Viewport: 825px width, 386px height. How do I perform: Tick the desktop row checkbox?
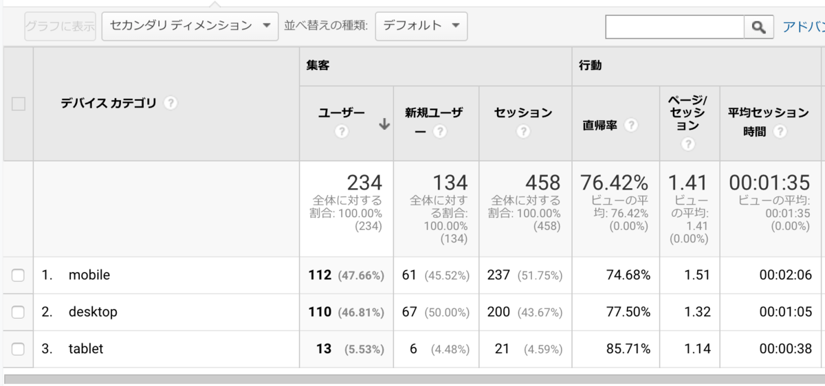coord(18,313)
